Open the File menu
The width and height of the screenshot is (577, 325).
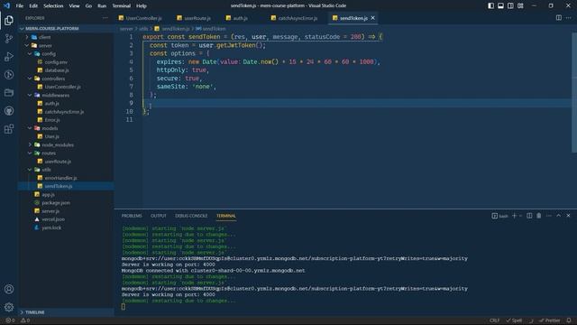point(20,6)
